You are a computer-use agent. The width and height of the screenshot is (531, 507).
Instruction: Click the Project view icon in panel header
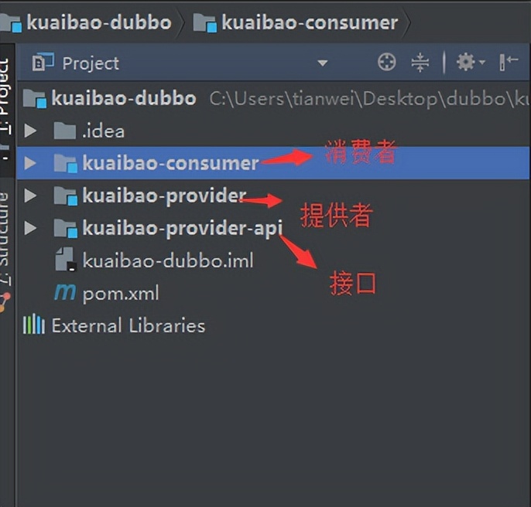(43, 63)
